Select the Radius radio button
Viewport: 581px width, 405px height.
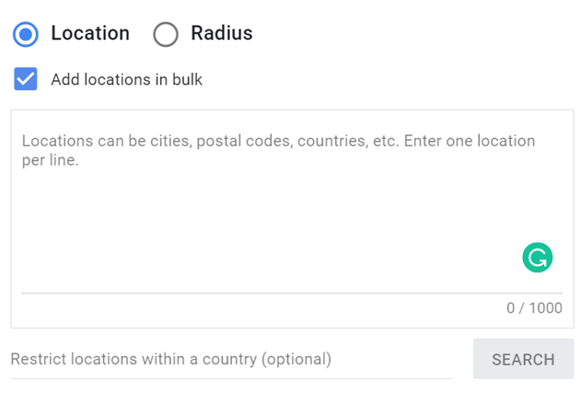pos(166,34)
